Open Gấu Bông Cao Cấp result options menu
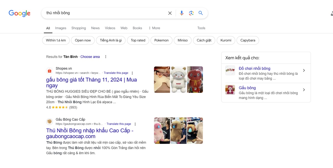Image resolution: width=333 pixels, height=168 pixels. (135, 124)
